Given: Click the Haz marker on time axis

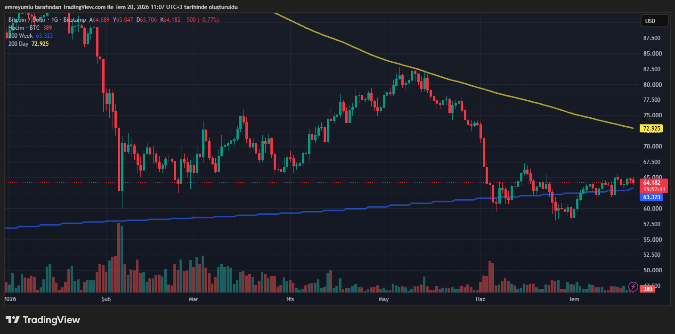Looking at the screenshot, I should tap(480, 299).
